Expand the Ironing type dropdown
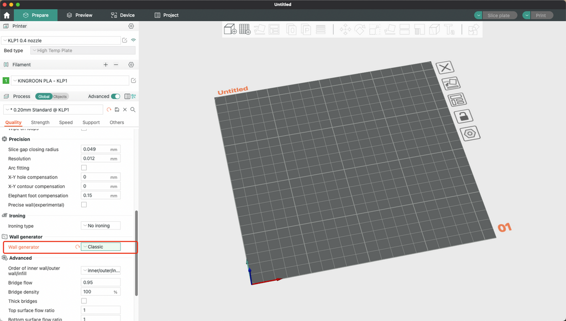 101,226
